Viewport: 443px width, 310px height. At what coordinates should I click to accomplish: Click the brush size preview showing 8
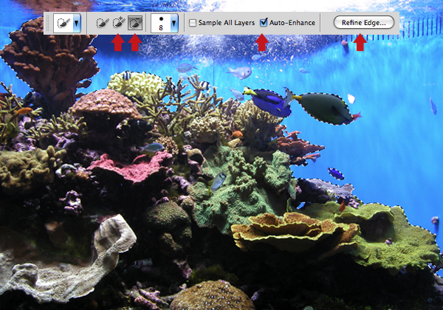click(x=161, y=23)
